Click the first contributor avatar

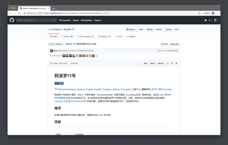point(64,56)
